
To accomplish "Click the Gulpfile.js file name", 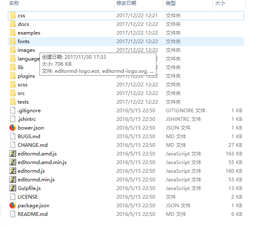I will (x=29, y=188).
